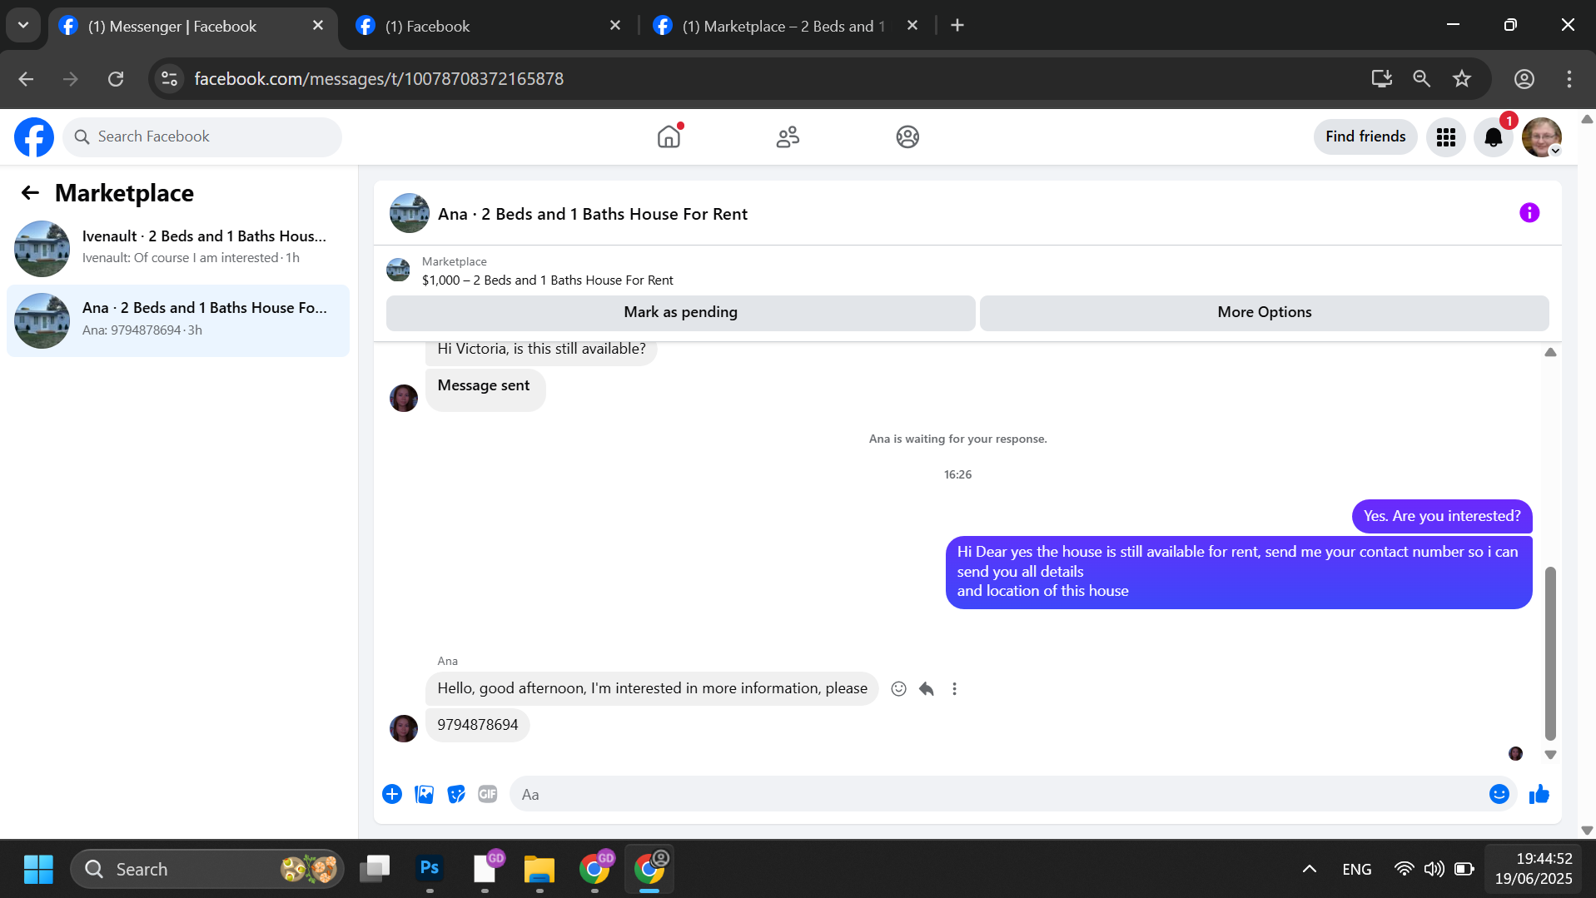Viewport: 1596px width, 898px height.
Task: Open more actions plus icon
Action: click(392, 795)
